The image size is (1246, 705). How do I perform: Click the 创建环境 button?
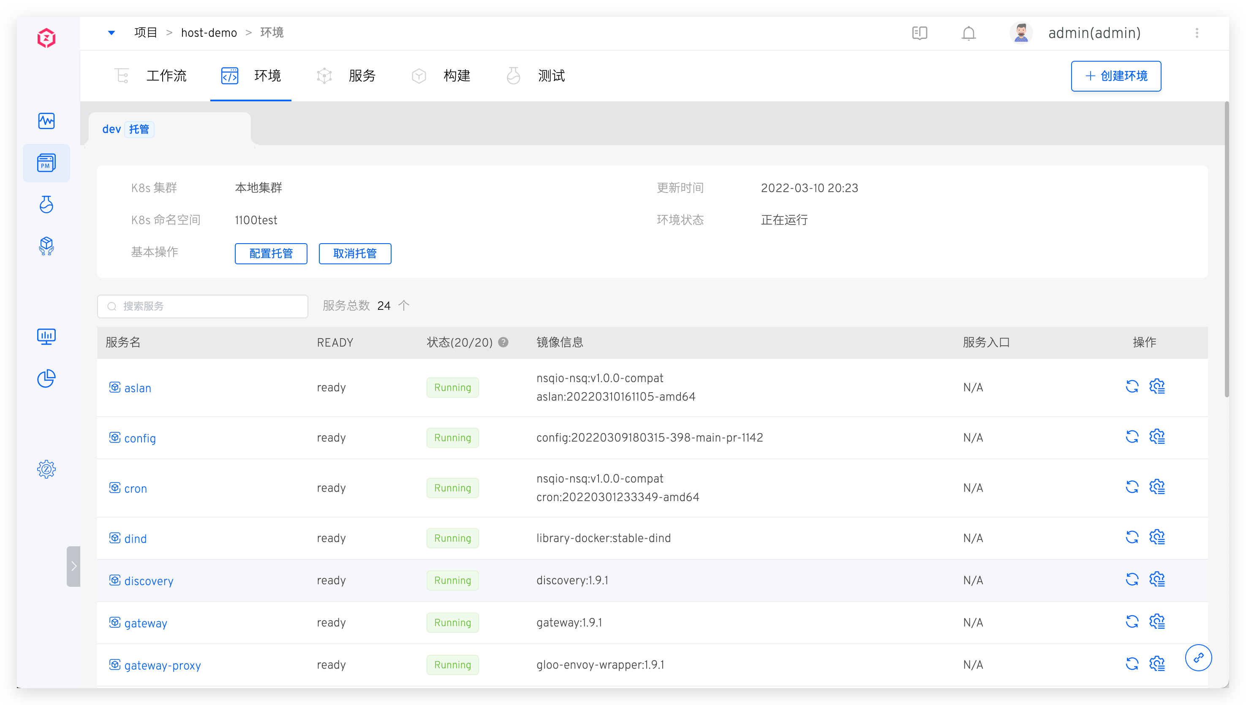click(x=1115, y=76)
